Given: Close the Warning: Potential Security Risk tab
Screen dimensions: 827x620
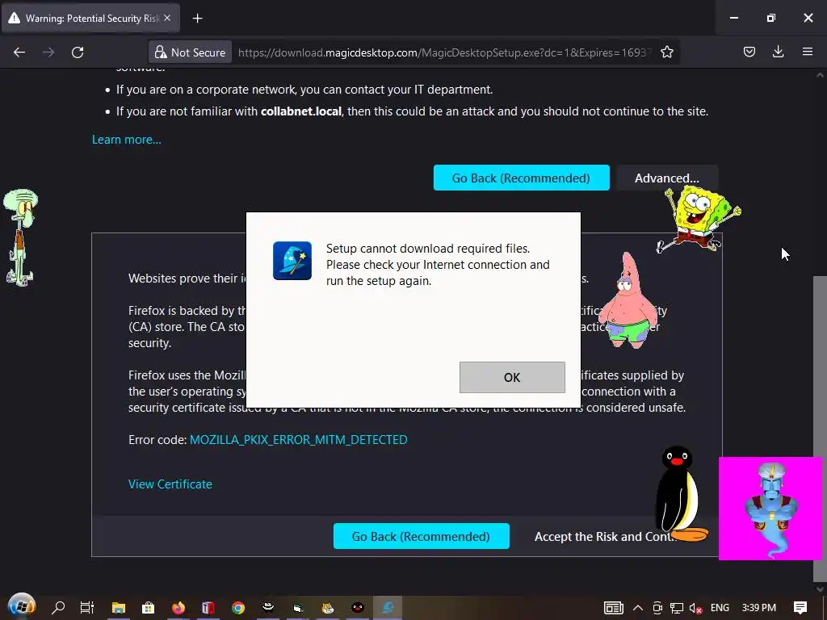Looking at the screenshot, I should pyautogui.click(x=167, y=18).
